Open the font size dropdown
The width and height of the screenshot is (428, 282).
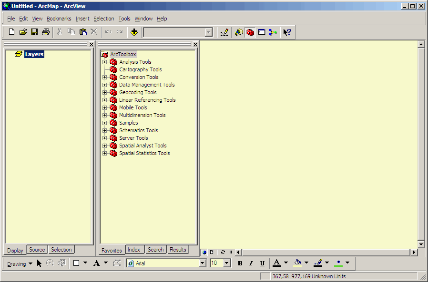[226, 263]
